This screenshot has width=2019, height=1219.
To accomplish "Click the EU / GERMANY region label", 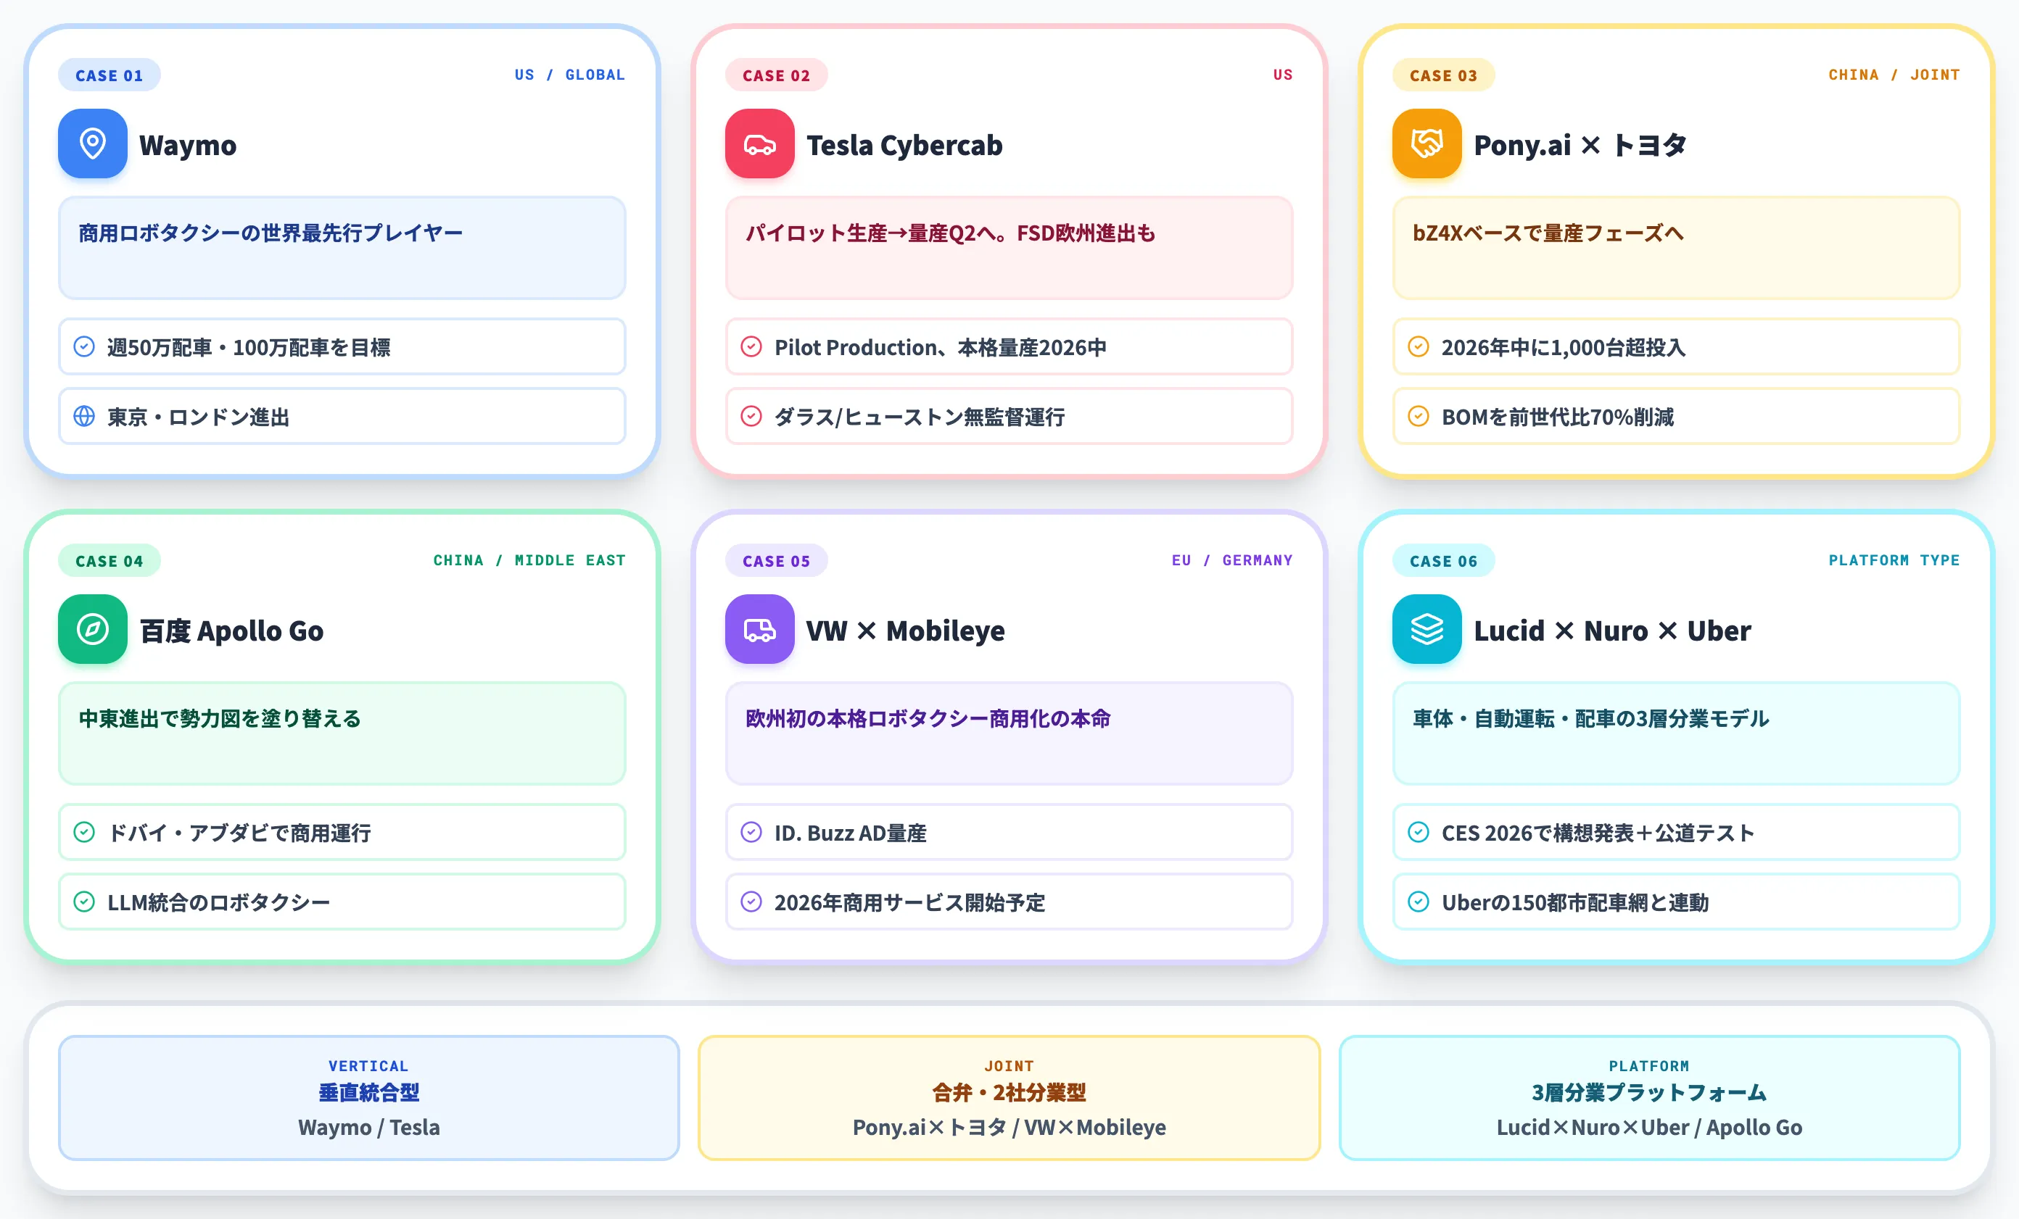I will (1231, 560).
